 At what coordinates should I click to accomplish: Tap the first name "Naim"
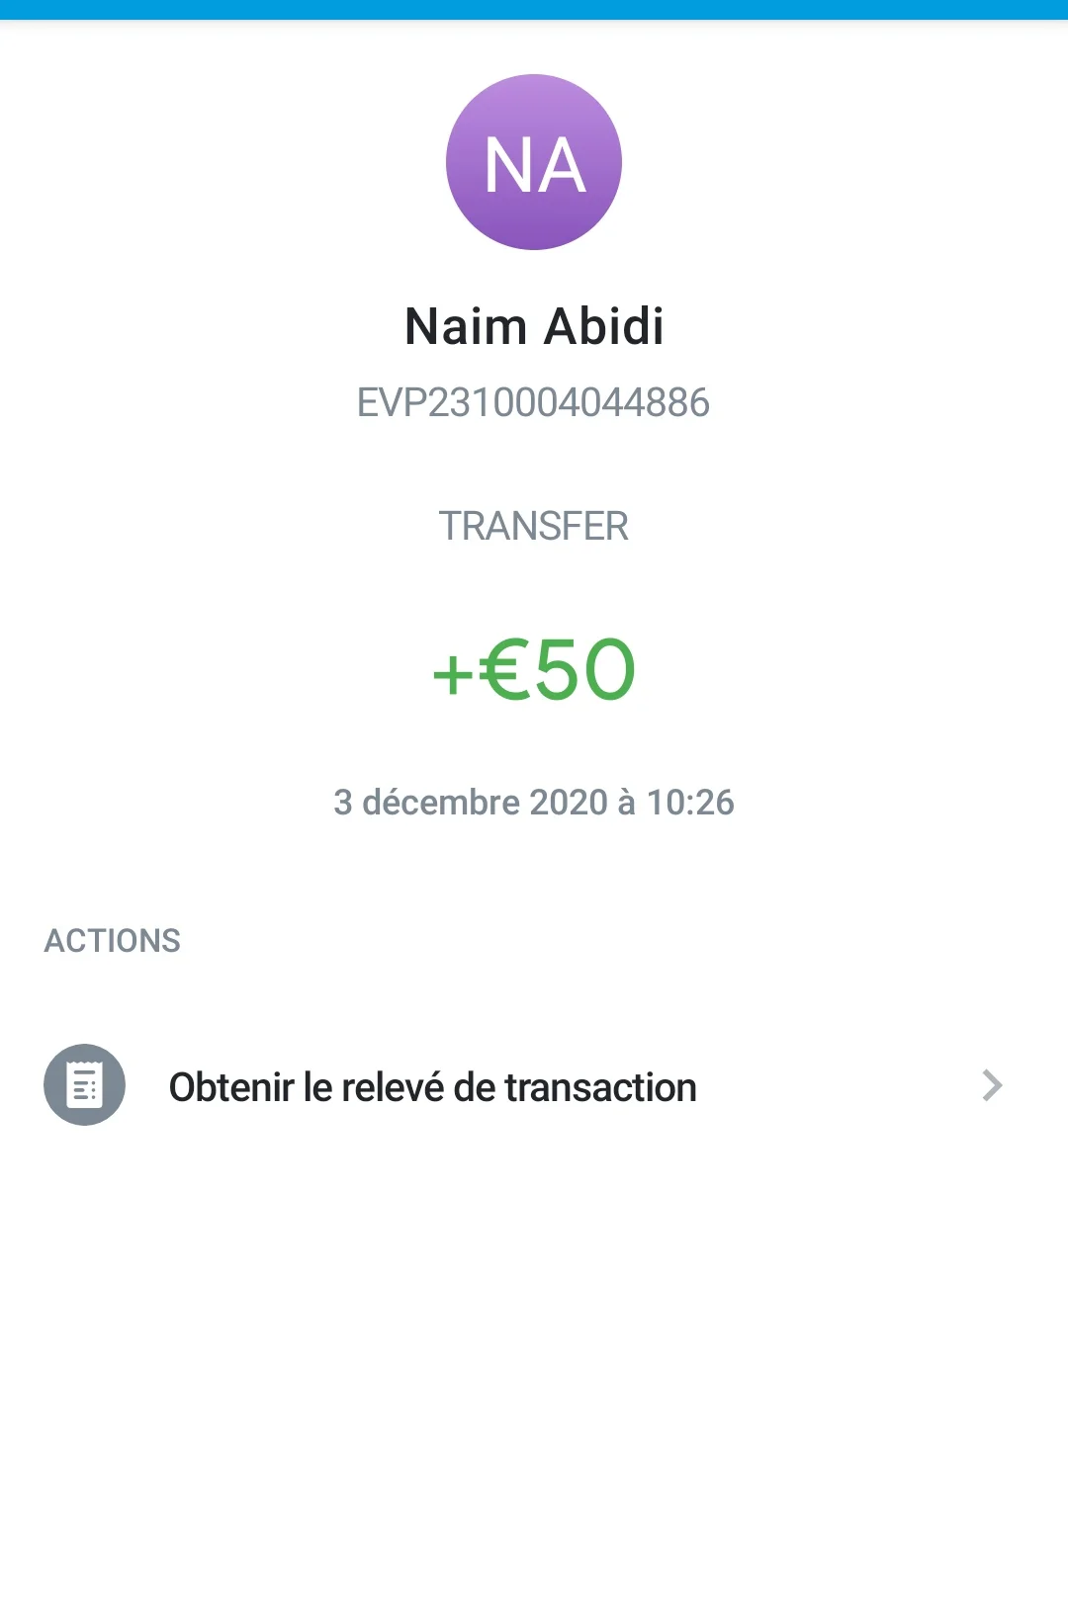point(466,326)
